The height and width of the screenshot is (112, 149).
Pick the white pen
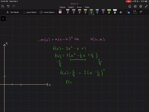click(68, 12)
